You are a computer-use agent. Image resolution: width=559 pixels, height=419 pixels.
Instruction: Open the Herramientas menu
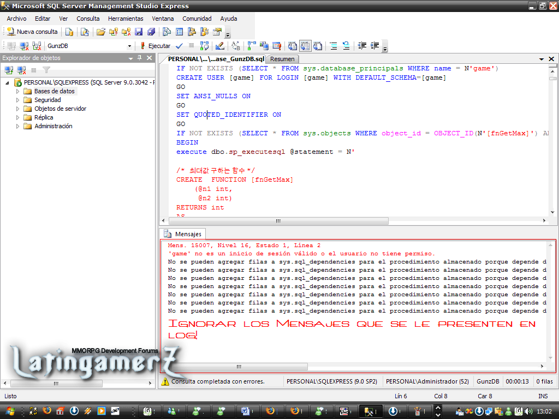(x=126, y=19)
